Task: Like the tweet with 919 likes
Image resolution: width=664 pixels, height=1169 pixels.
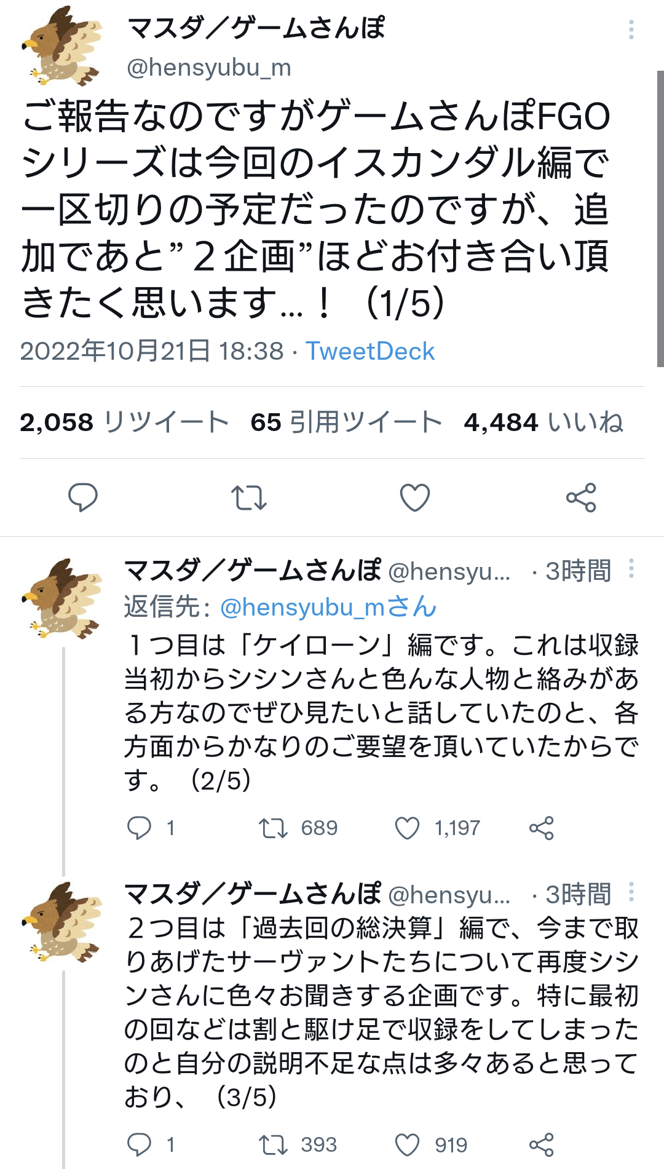Action: pos(407,1144)
